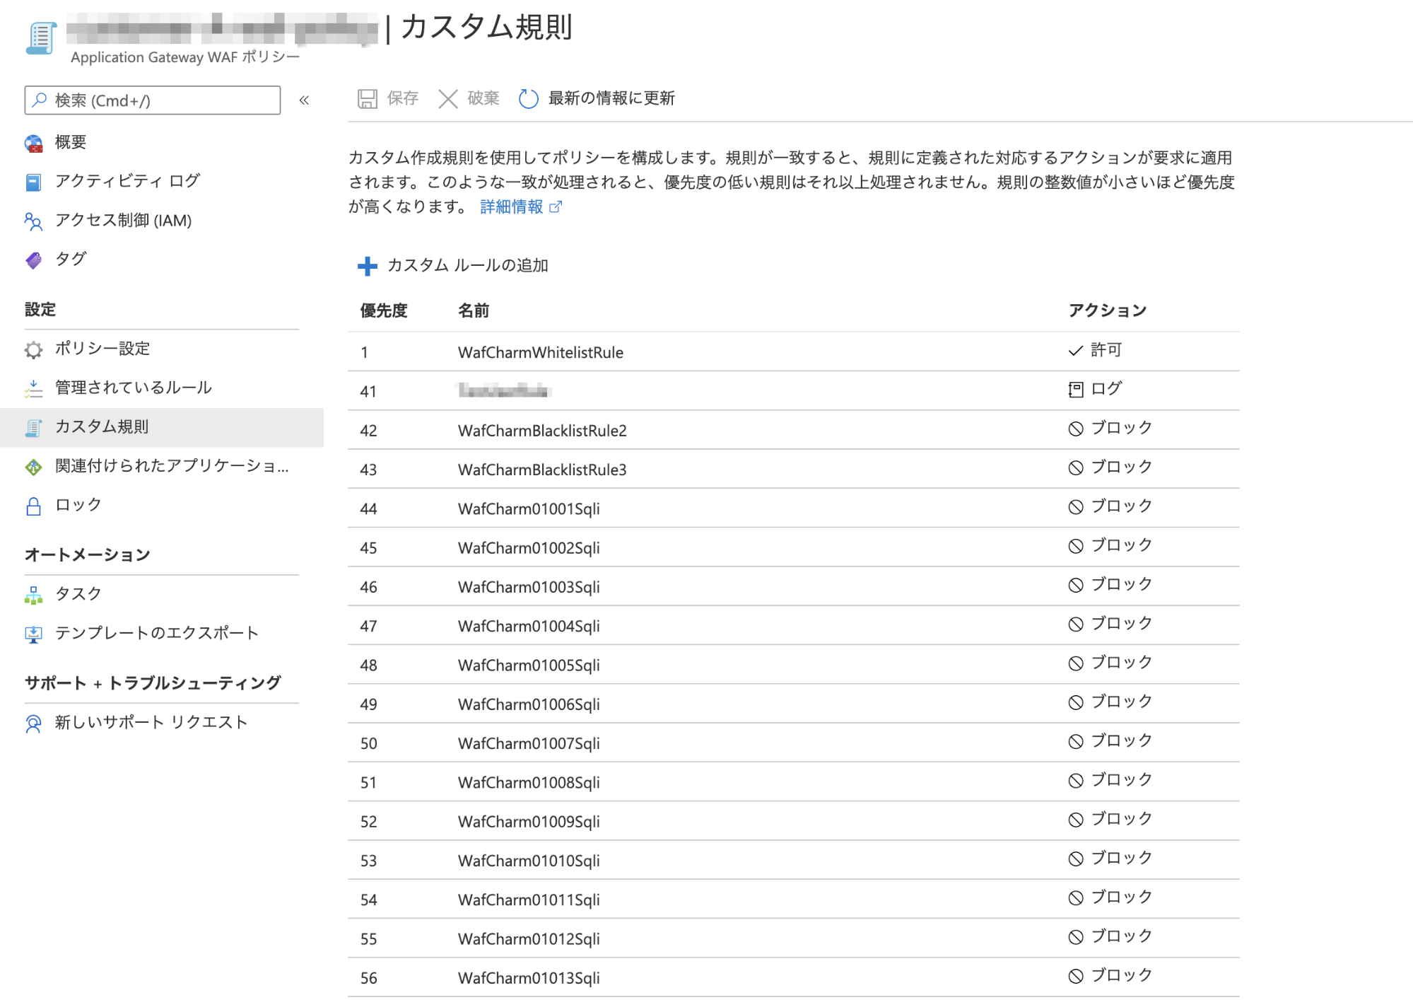Click the external-link icon after 詳細情報

(x=556, y=207)
